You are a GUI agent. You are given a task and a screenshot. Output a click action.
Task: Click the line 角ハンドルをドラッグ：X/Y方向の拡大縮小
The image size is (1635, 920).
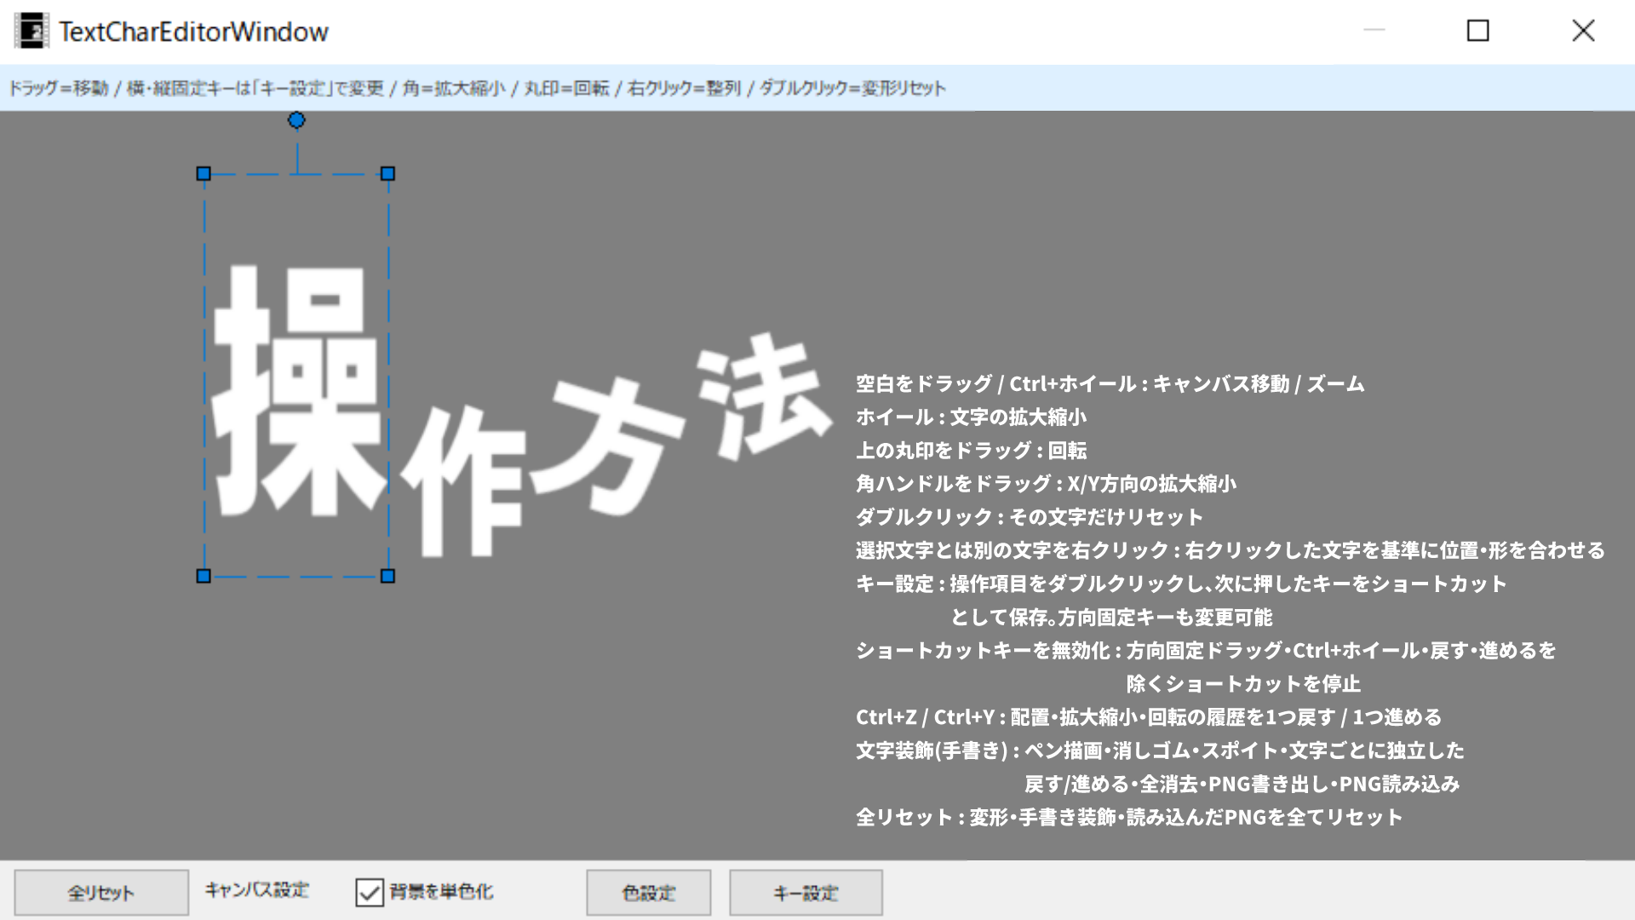1047,484
